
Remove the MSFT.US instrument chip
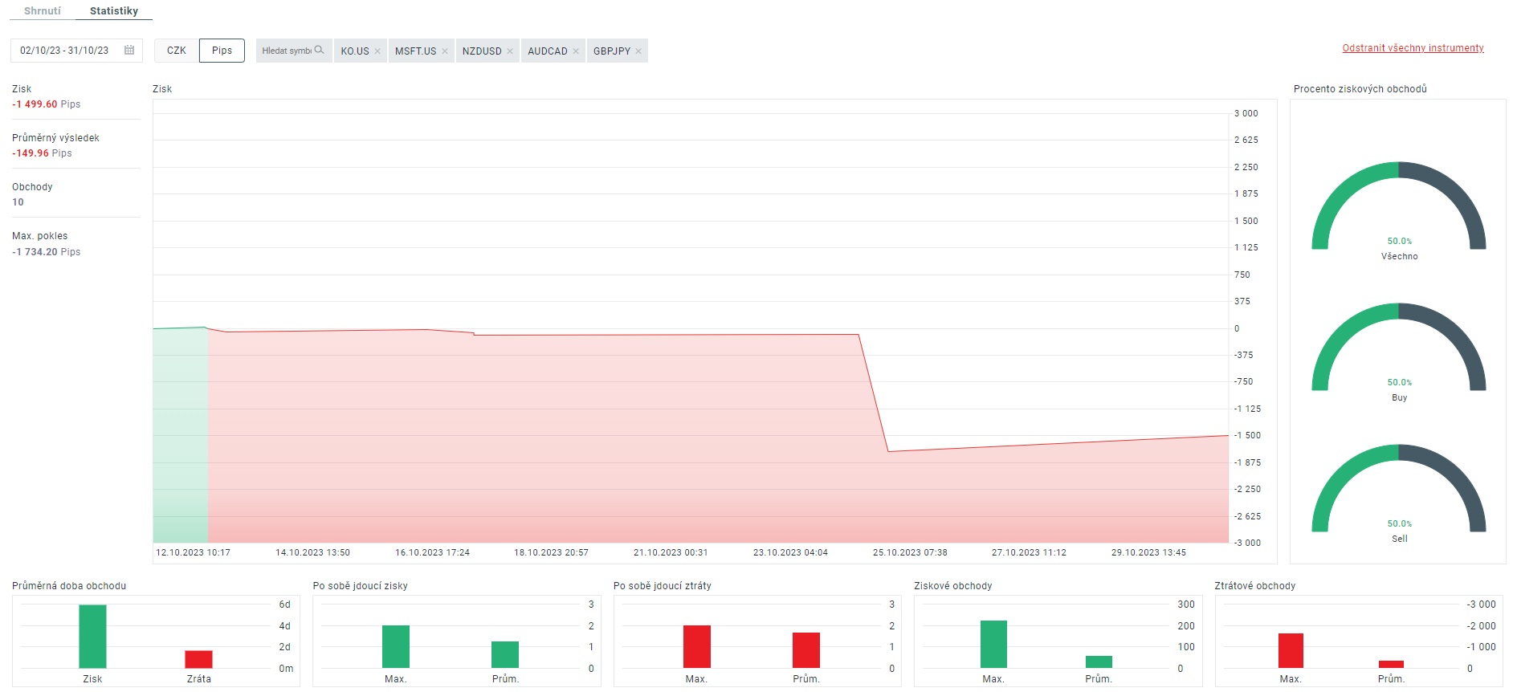445,51
